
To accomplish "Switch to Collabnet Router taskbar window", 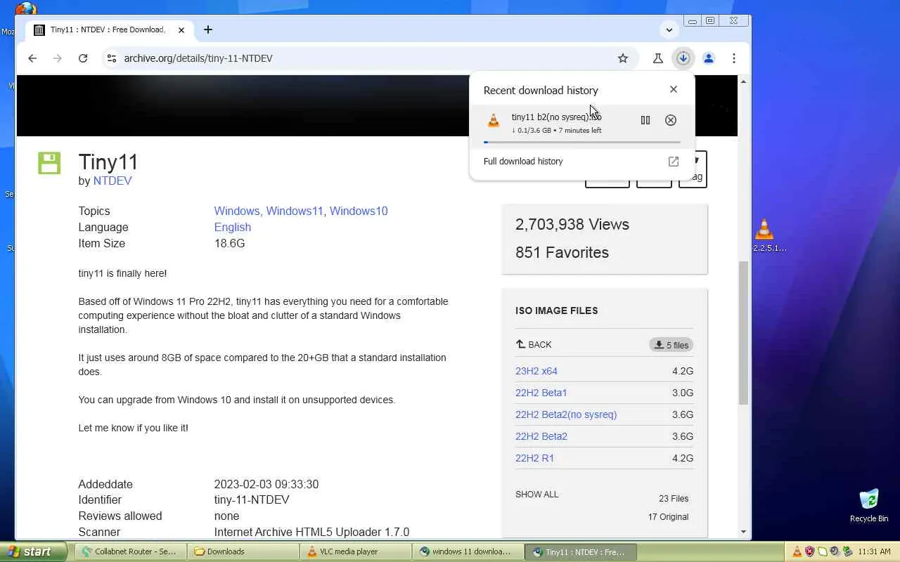I will pyautogui.click(x=130, y=551).
